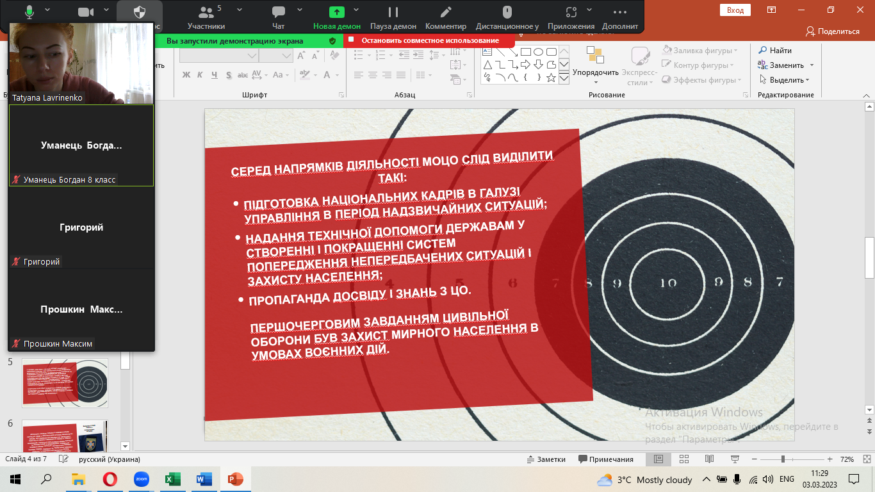Open the annotate tool (Комментир)
The height and width of the screenshot is (492, 875).
[446, 17]
